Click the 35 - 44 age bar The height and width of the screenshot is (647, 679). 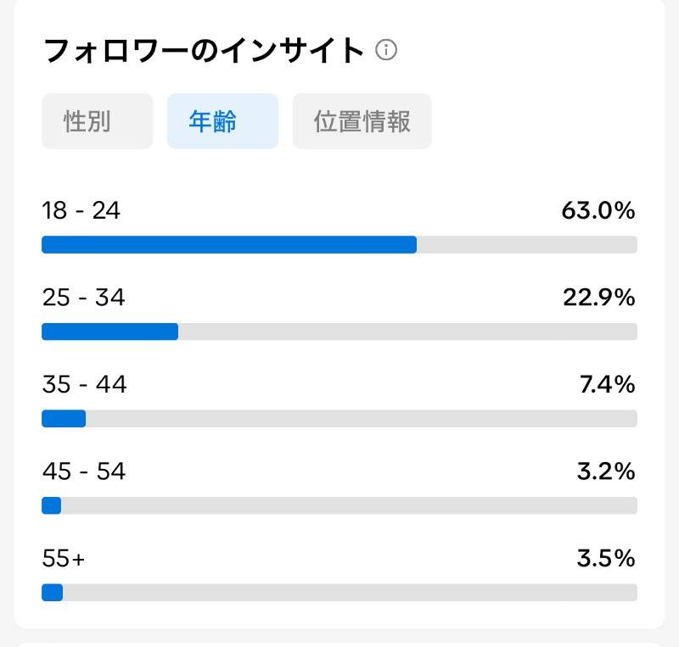click(339, 419)
